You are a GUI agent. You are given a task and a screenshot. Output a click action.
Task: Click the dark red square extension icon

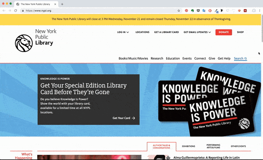(x=245, y=10)
